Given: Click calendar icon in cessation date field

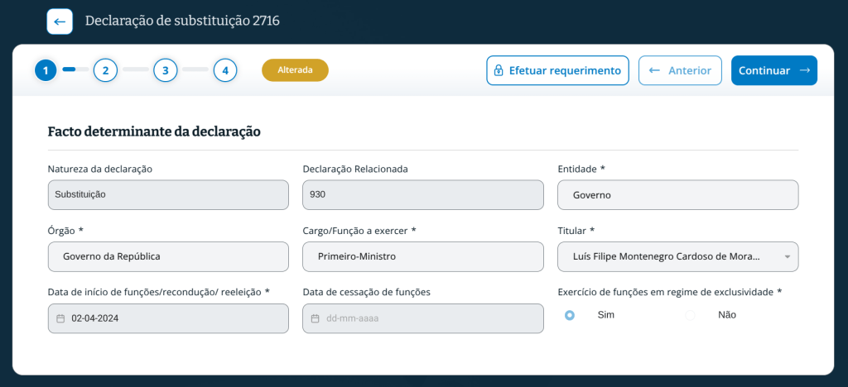Looking at the screenshot, I should coord(315,318).
